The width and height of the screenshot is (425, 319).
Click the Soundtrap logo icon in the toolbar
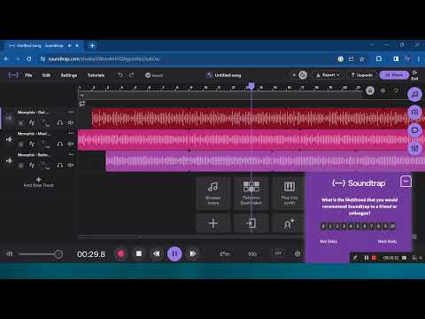[13, 75]
